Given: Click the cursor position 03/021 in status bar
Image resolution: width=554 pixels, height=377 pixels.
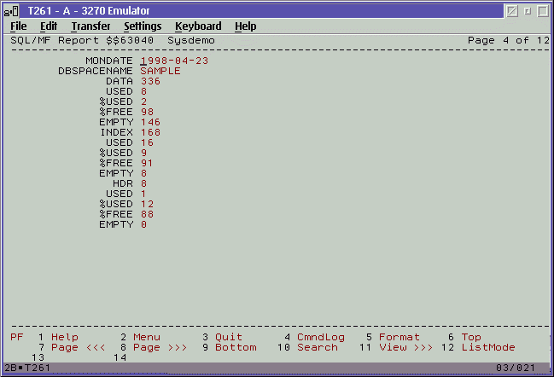Looking at the screenshot, I should coord(516,368).
